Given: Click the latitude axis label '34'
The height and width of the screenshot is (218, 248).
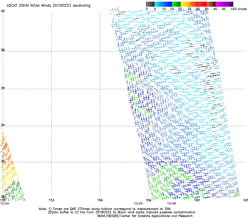Looking at the screenshot, I should (3, 125).
